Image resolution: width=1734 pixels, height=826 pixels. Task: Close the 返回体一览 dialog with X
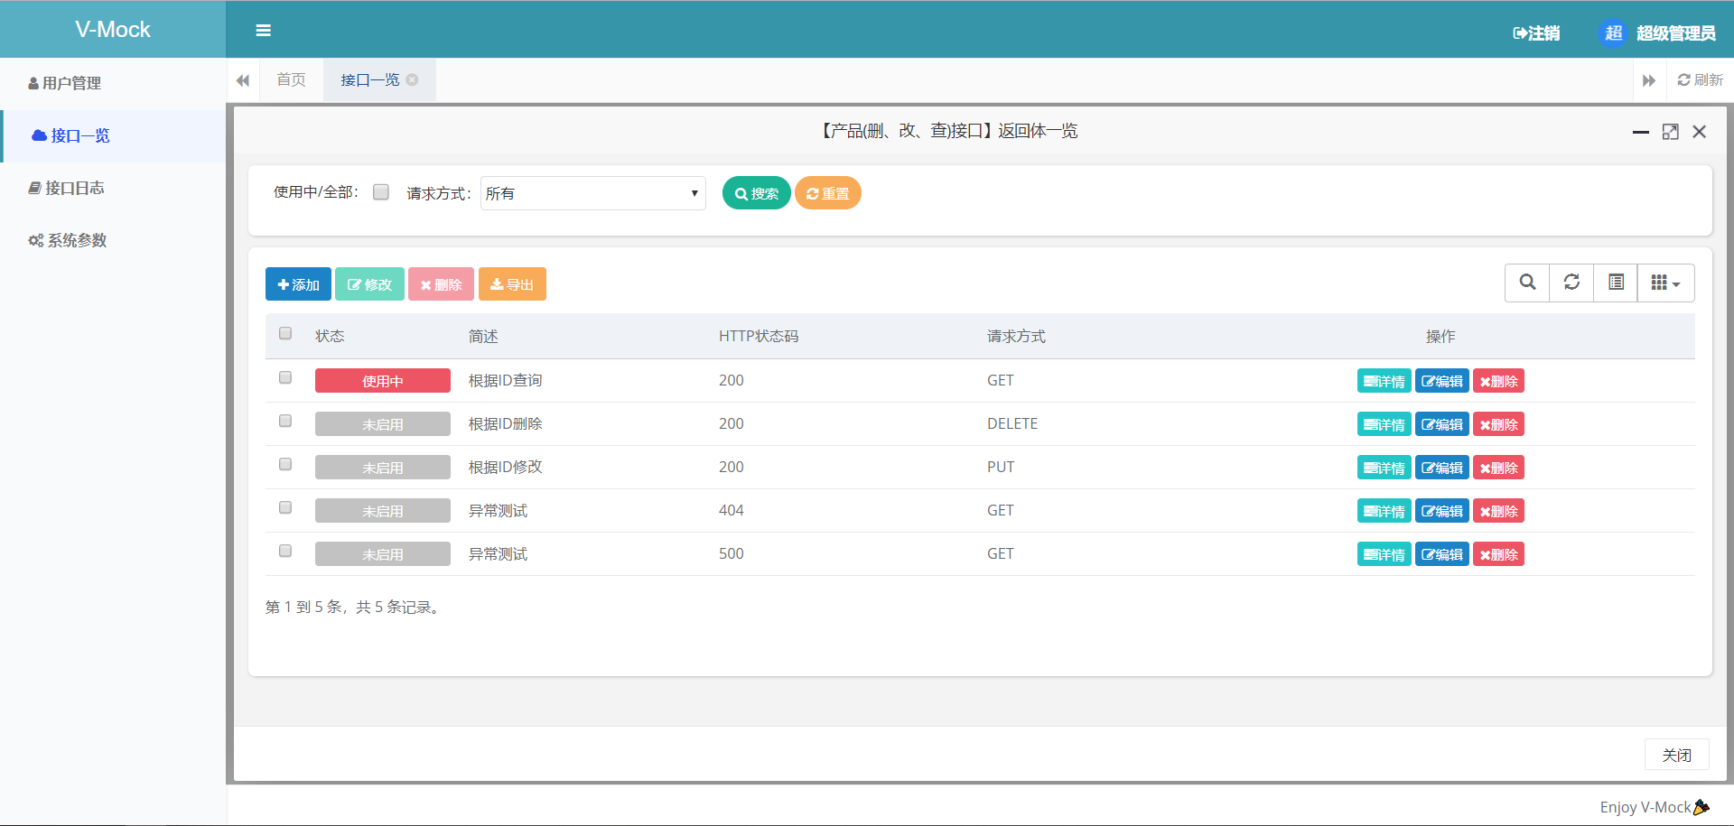pyautogui.click(x=1700, y=132)
